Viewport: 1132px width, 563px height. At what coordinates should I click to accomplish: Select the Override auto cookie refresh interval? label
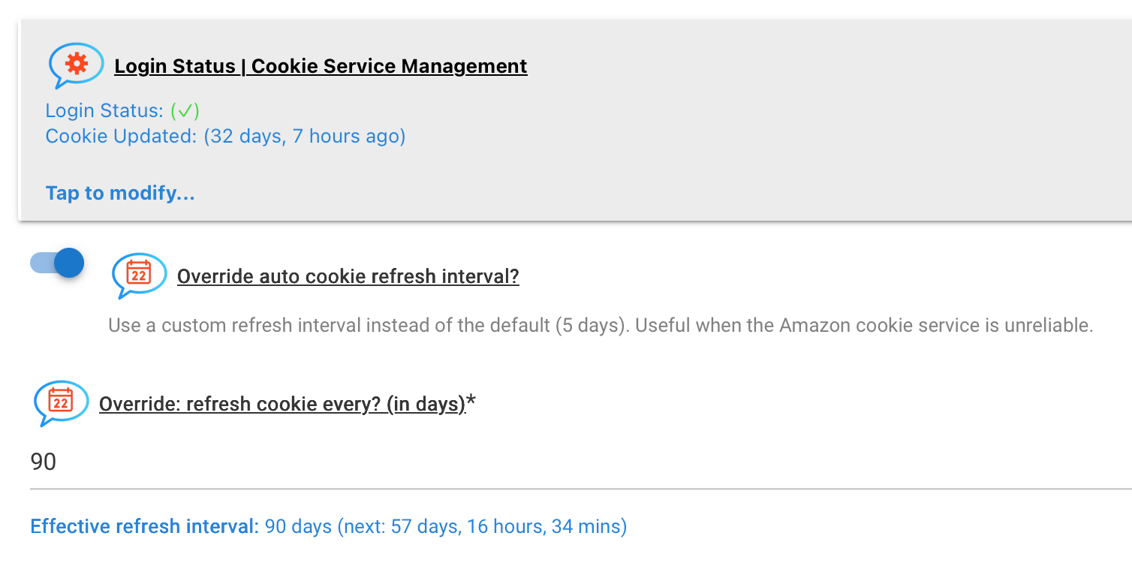tap(348, 276)
